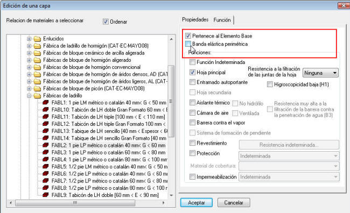Screen dimensions: 350x213
Task: Click the red brick icon of FABL2
Action: click(x=46, y=145)
